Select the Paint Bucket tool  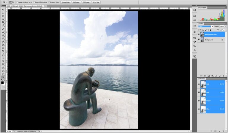click(3, 45)
